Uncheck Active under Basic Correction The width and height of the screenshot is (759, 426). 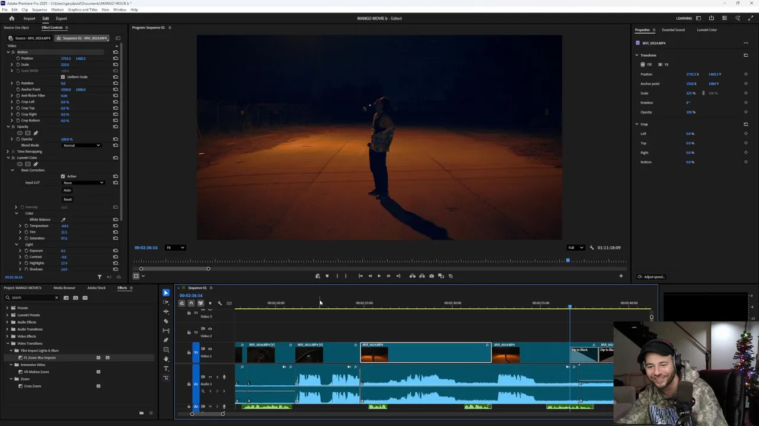(63, 176)
